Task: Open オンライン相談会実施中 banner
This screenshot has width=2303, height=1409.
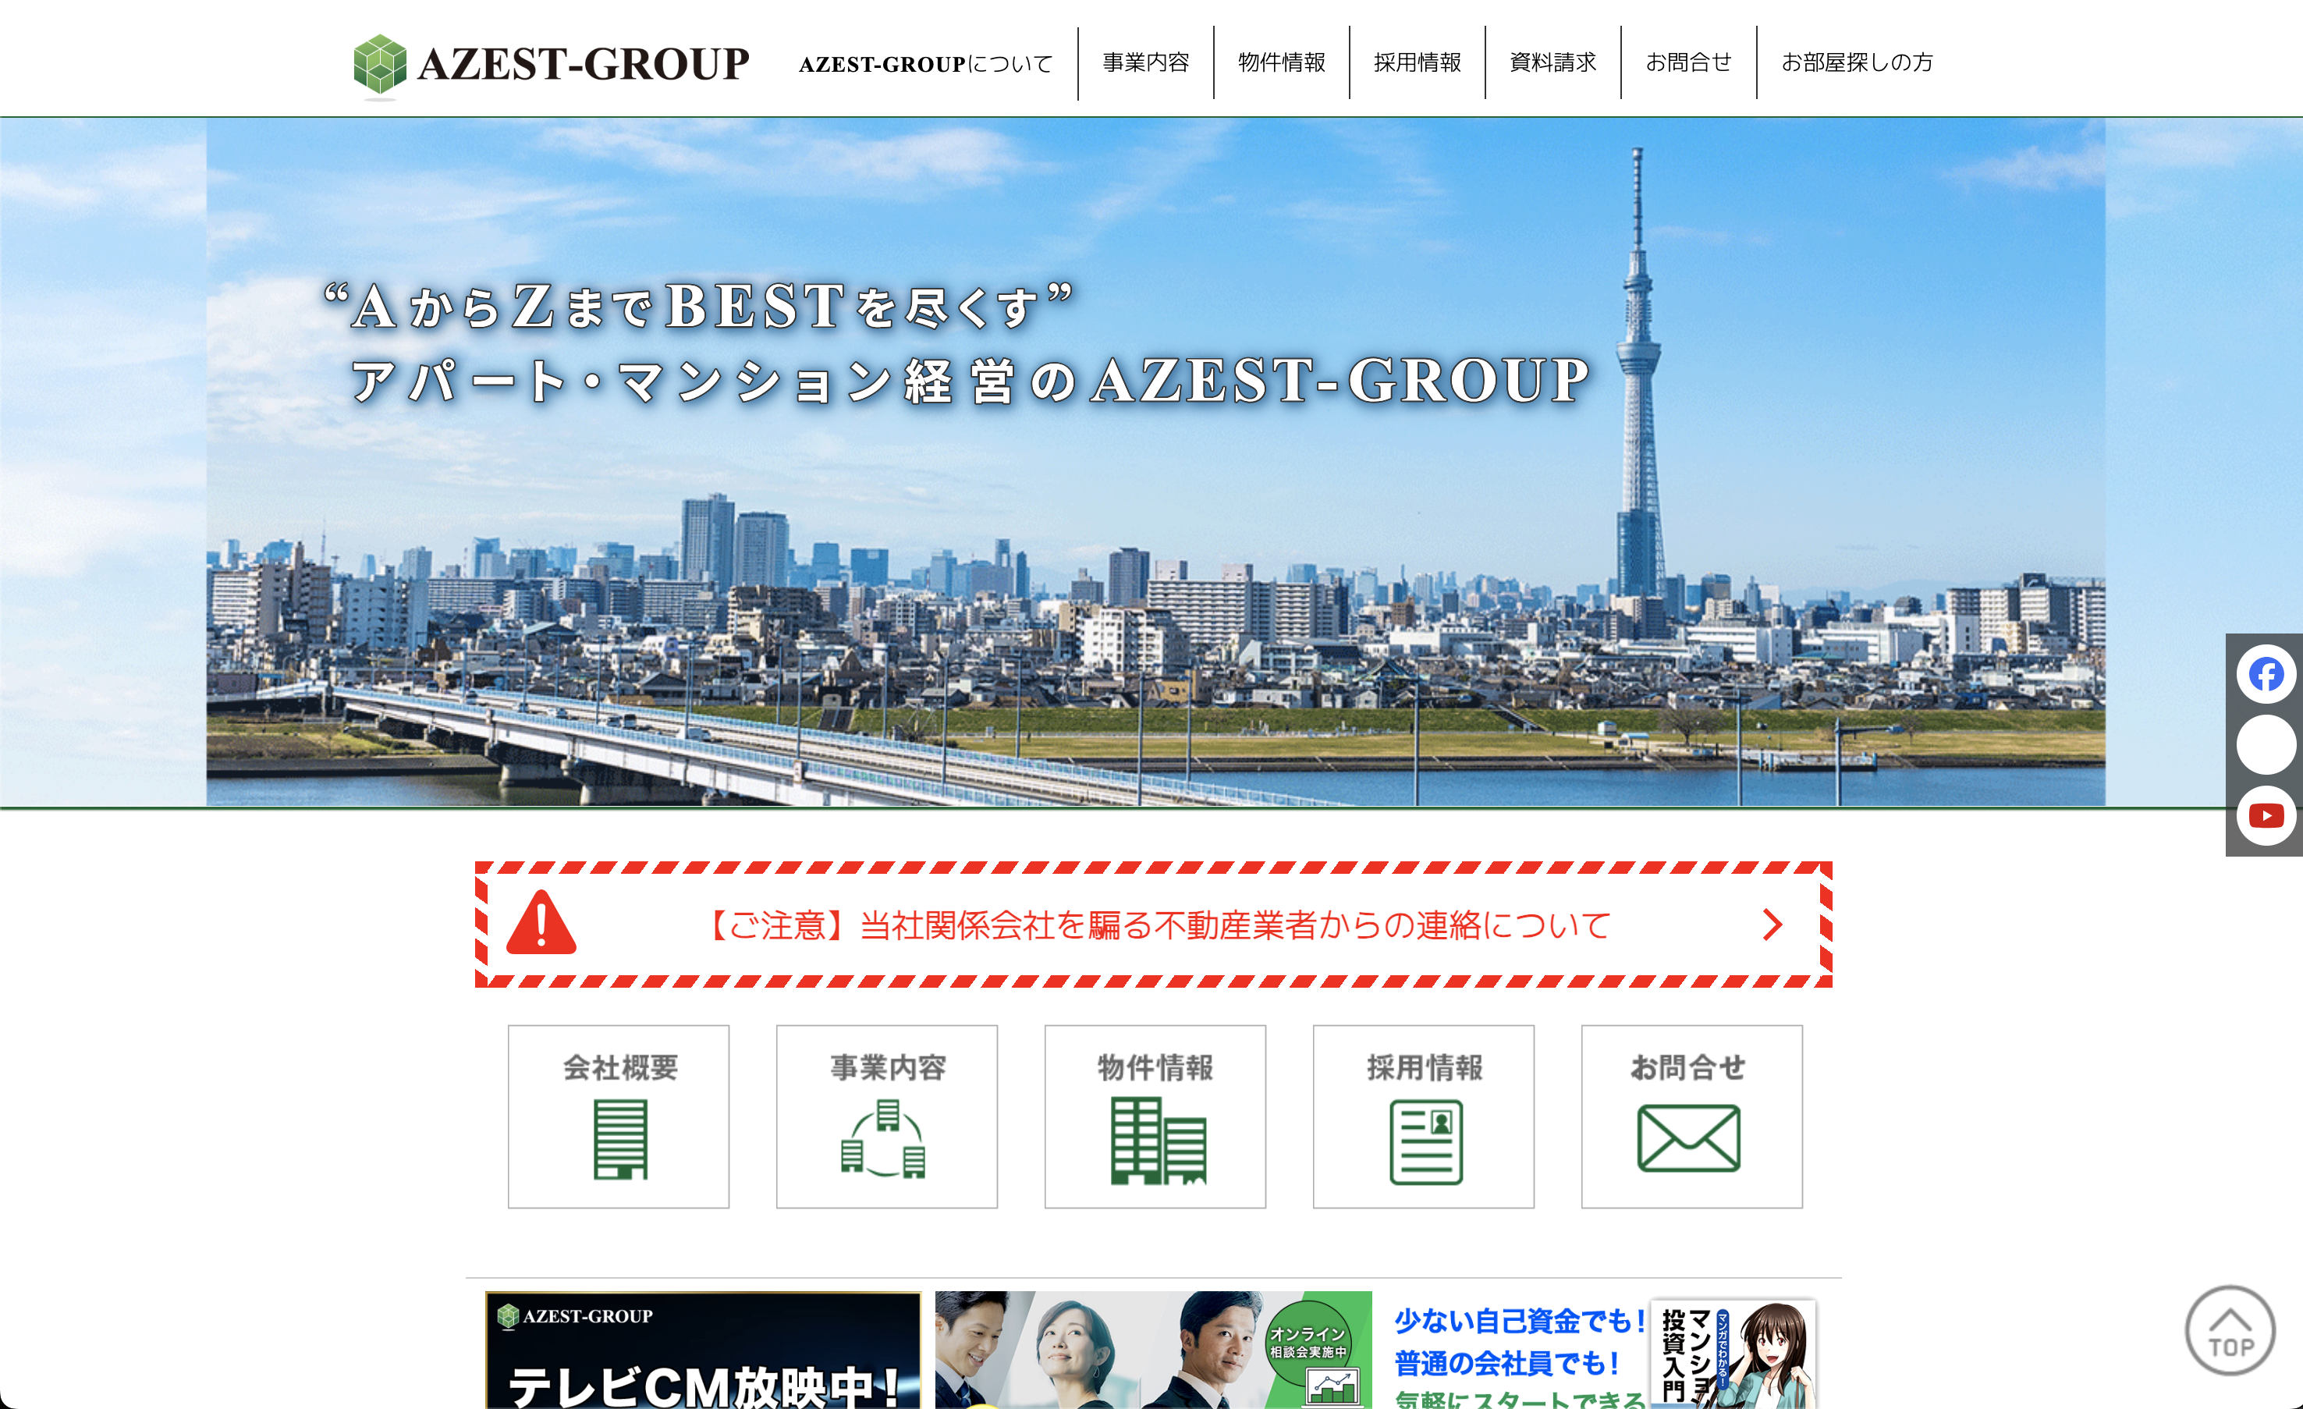Action: pos(1152,1351)
